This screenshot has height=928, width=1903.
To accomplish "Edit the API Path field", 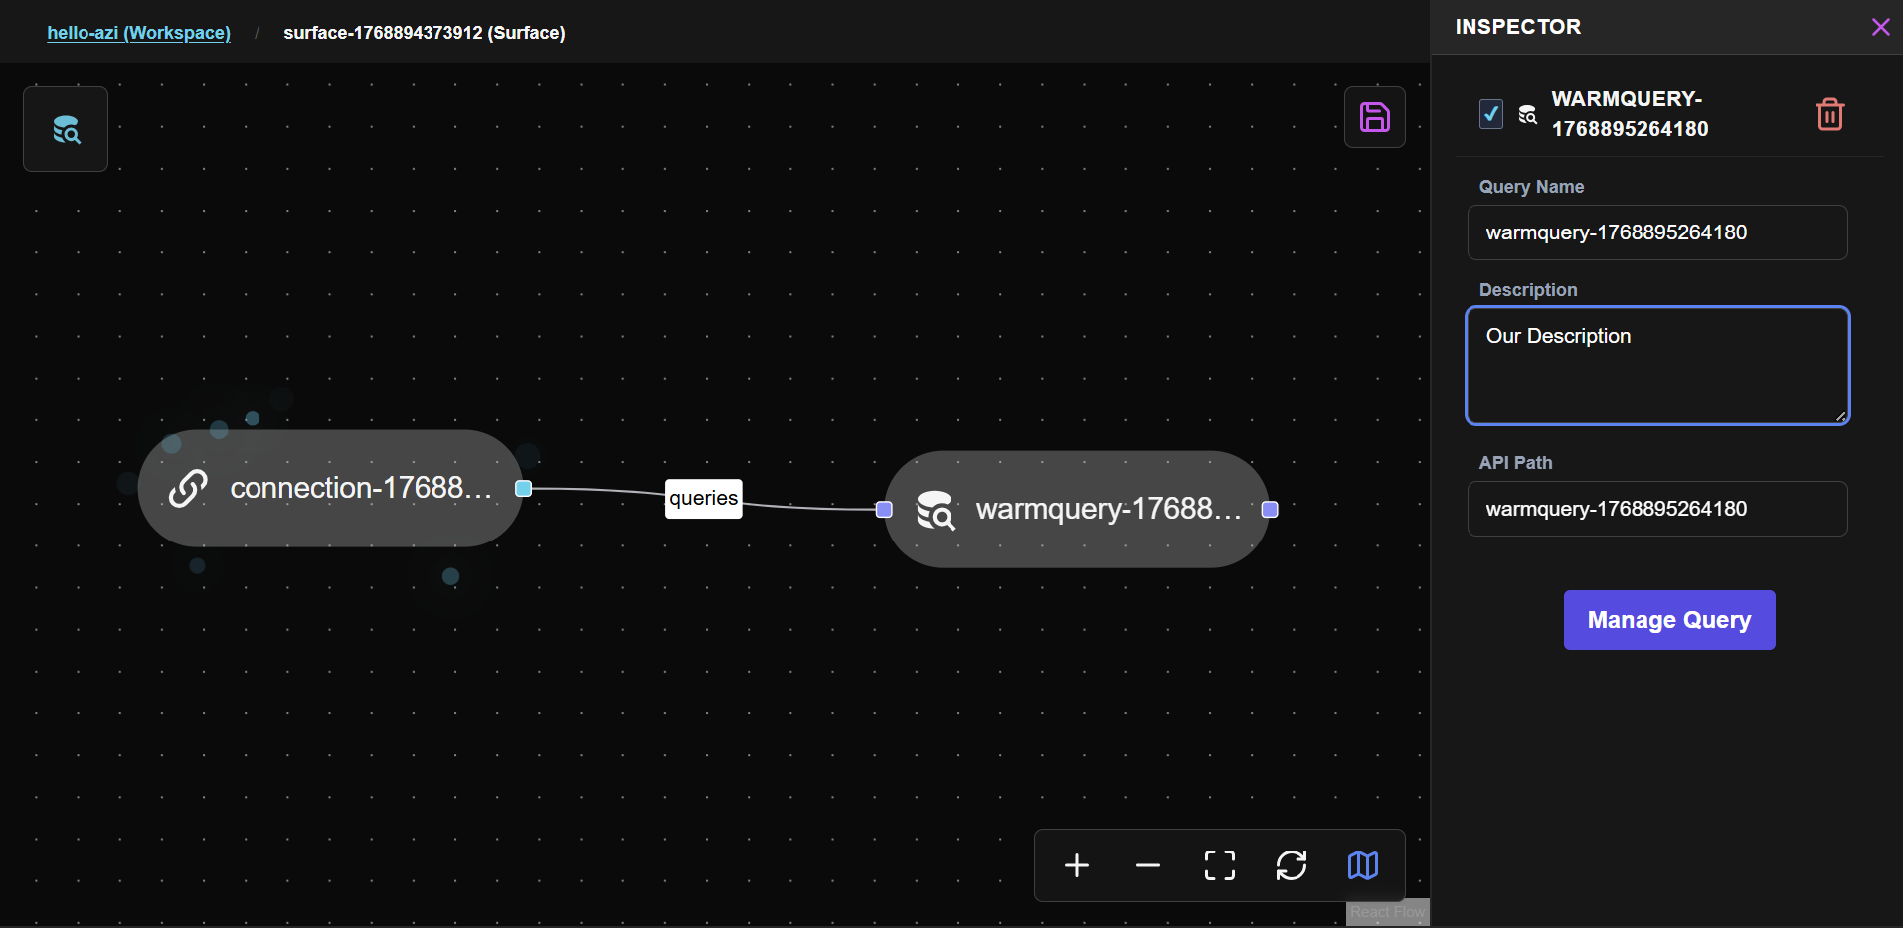I will (1656, 509).
